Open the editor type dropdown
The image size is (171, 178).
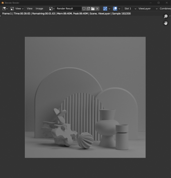(x=5, y=8)
